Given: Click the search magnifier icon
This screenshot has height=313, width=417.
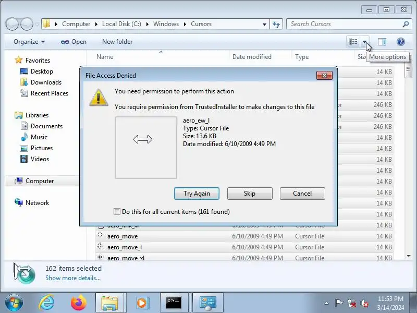Looking at the screenshot, I should 406,24.
